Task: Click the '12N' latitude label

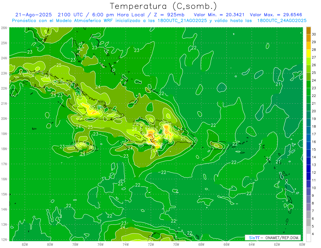Action: tap(4, 239)
